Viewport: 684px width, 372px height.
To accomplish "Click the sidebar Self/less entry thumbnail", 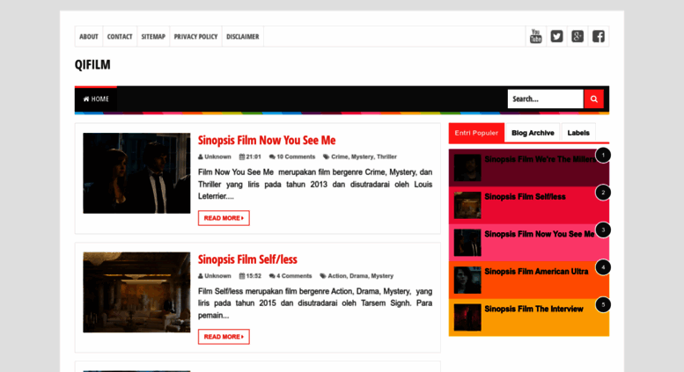I will [467, 205].
